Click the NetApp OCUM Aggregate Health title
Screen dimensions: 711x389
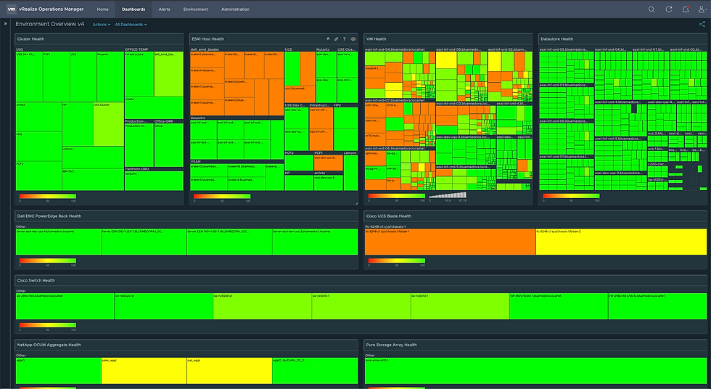click(x=49, y=345)
